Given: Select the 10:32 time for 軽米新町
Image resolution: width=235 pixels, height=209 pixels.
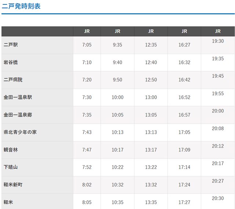Looking at the screenshot, I should 117,184.
